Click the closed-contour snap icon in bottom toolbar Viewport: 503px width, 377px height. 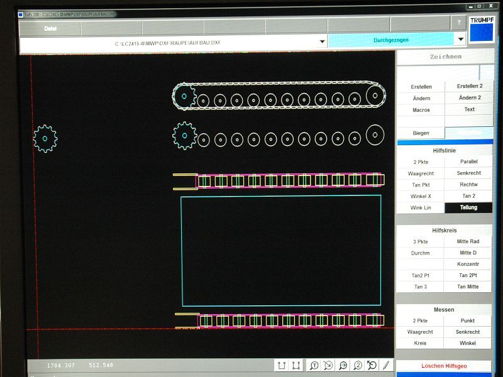coord(296,365)
